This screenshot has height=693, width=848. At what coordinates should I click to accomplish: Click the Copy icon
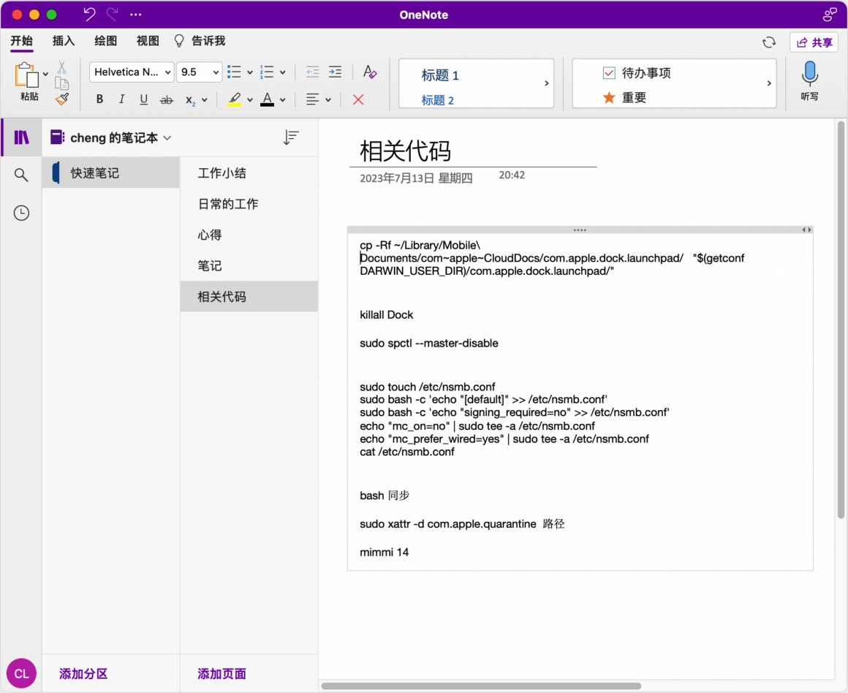tap(61, 83)
